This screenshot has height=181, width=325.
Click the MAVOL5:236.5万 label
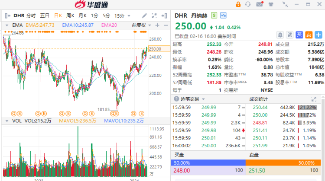tap(78, 121)
